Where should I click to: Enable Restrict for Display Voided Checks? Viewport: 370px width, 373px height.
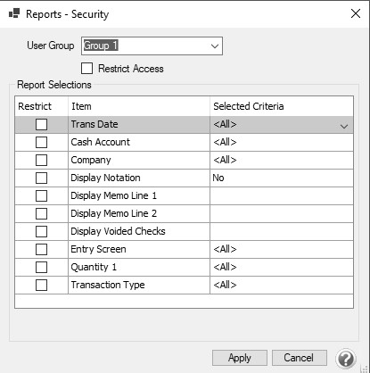[x=41, y=231]
